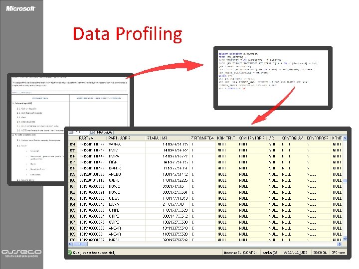Viewport: 359px width, 269px height.
Task: Select the requirements document screenshot
Action: (x=70, y=129)
